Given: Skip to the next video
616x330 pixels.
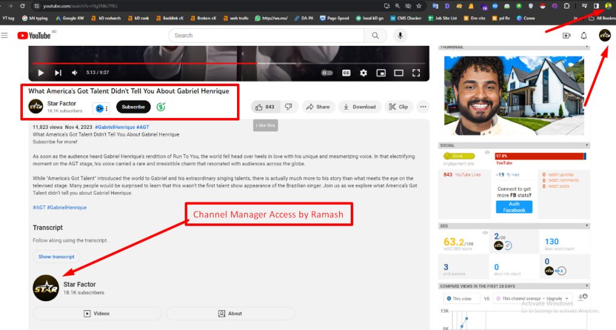Looking at the screenshot, I should click(58, 73).
